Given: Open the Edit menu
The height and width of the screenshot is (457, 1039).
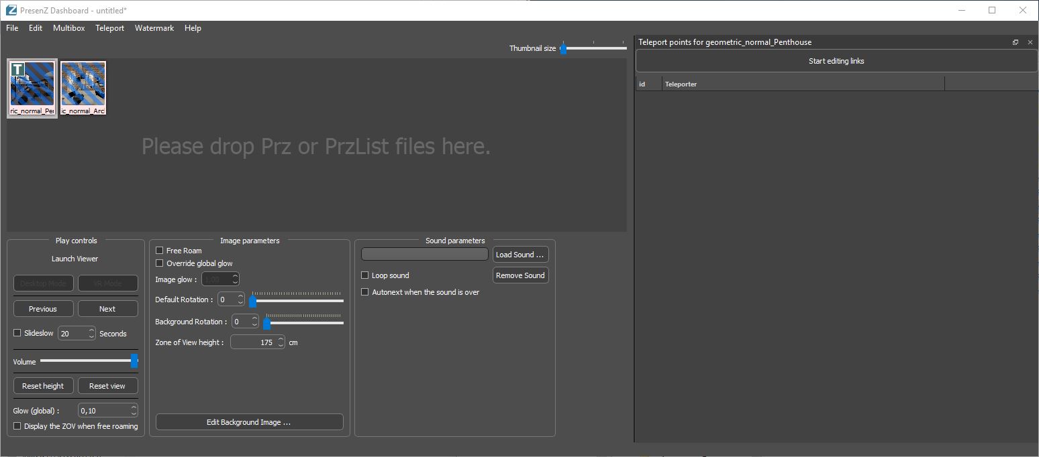Looking at the screenshot, I should click(x=36, y=28).
